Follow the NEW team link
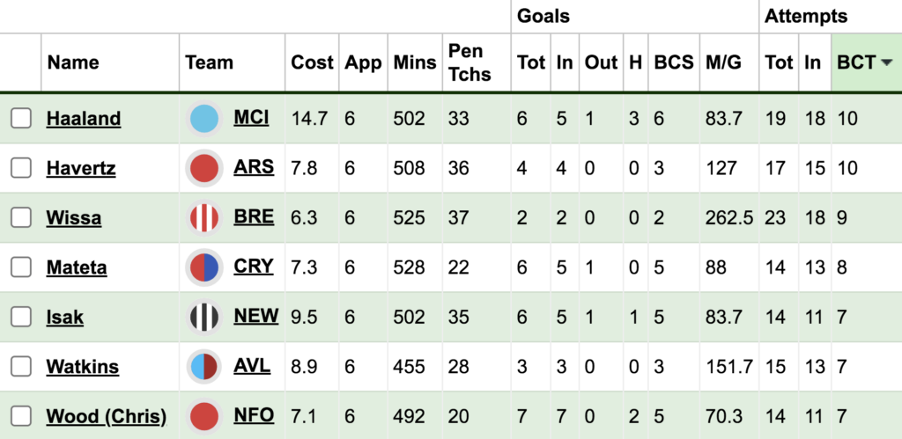Viewport: 902px width, 439px height. point(256,316)
